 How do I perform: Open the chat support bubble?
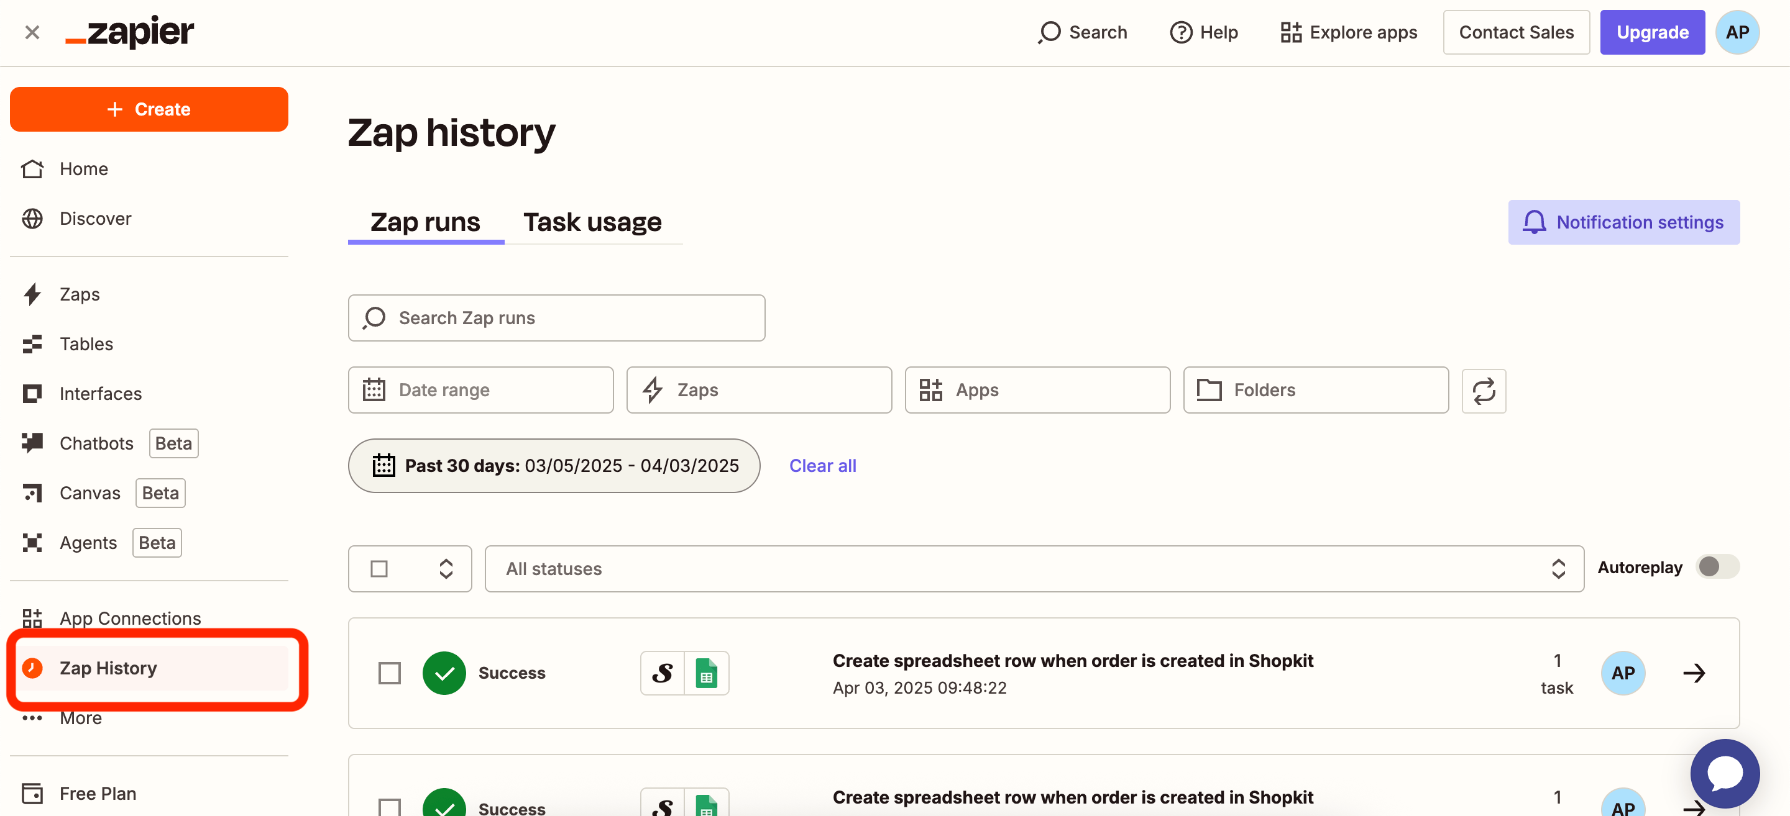pos(1724,773)
